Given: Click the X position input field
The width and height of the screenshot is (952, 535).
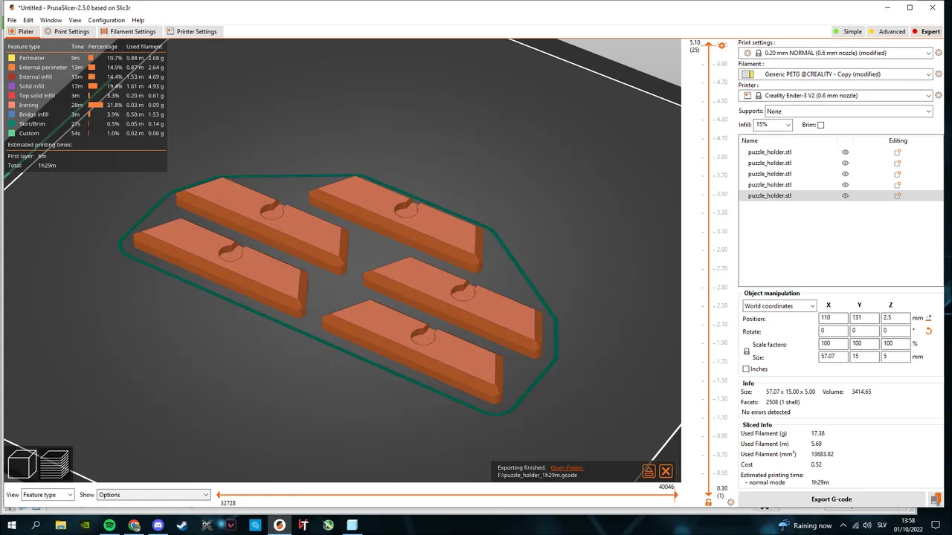Looking at the screenshot, I should (834, 318).
